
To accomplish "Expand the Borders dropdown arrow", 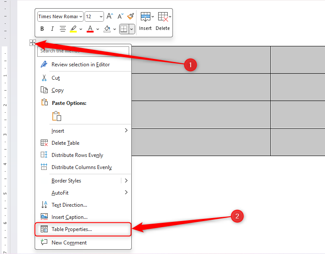I will point(132,29).
